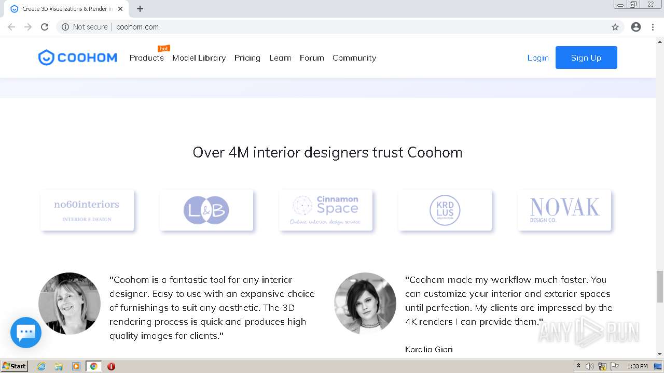Viewport: 664px width, 373px height.
Task: Open the Forum link in navigation
Action: pos(312,58)
